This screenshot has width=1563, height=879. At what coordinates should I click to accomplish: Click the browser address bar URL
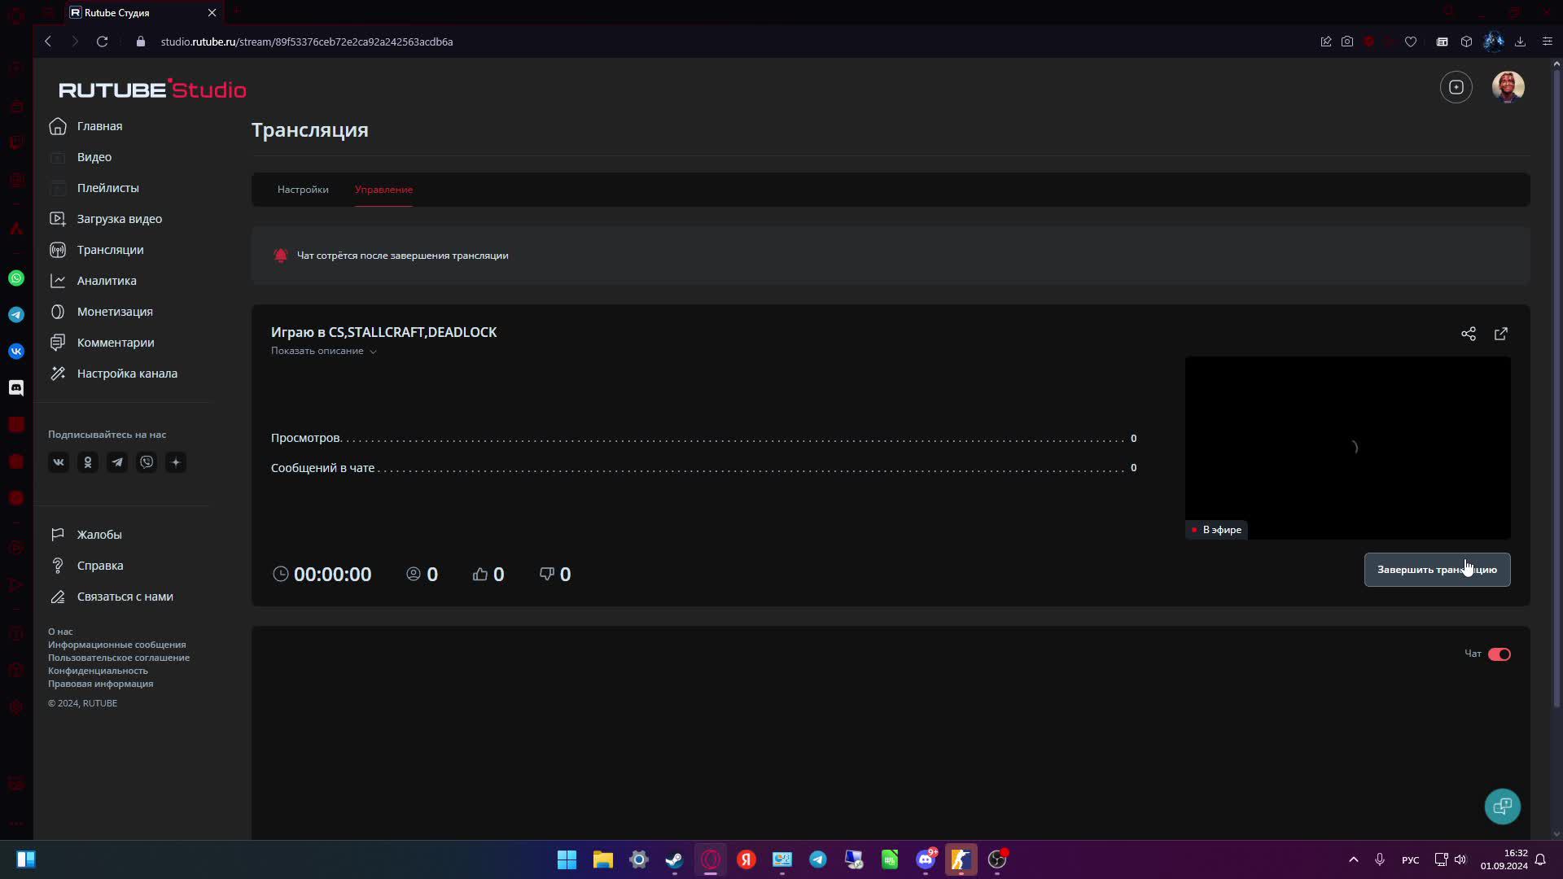[x=307, y=42]
